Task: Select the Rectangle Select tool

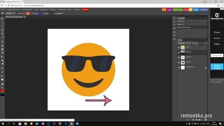Action: (x=2, y=22)
